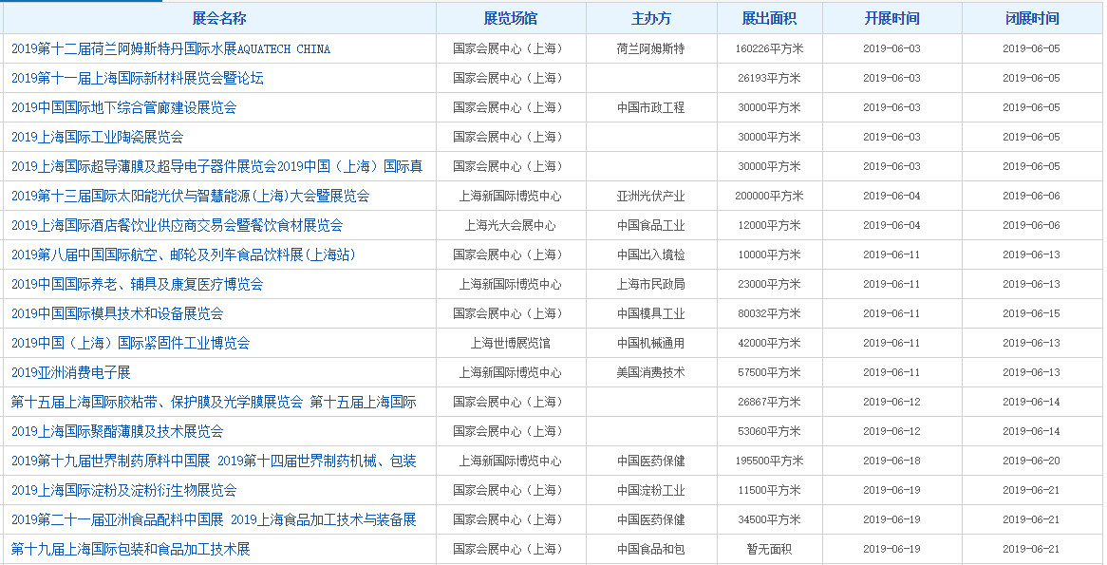Select closing date 2019-06-20
Viewport: 1107px width, 565px height.
(1031, 461)
